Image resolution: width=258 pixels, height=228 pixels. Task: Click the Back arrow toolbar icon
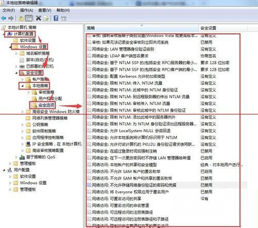coord(4,18)
